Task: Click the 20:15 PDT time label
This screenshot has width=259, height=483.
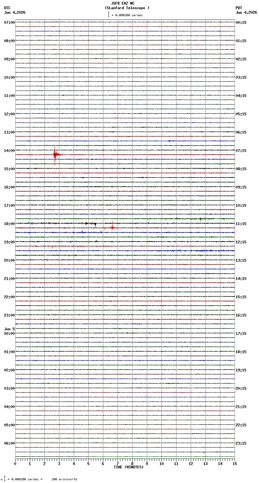Action: click(241, 388)
